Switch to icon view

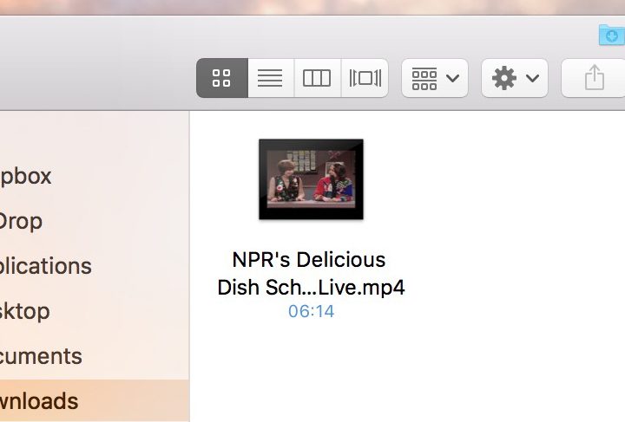click(x=222, y=78)
